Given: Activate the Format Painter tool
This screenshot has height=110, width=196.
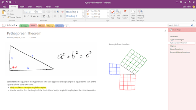Looking at the screenshot, I should coord(14,17).
